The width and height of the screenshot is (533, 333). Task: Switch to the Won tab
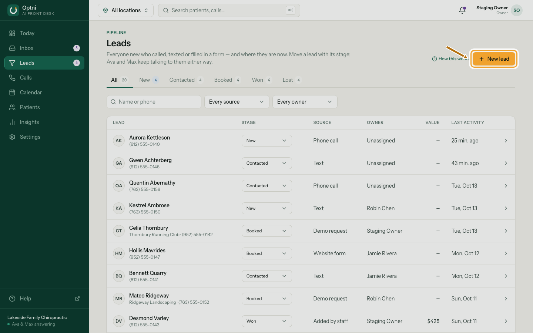[x=262, y=80]
